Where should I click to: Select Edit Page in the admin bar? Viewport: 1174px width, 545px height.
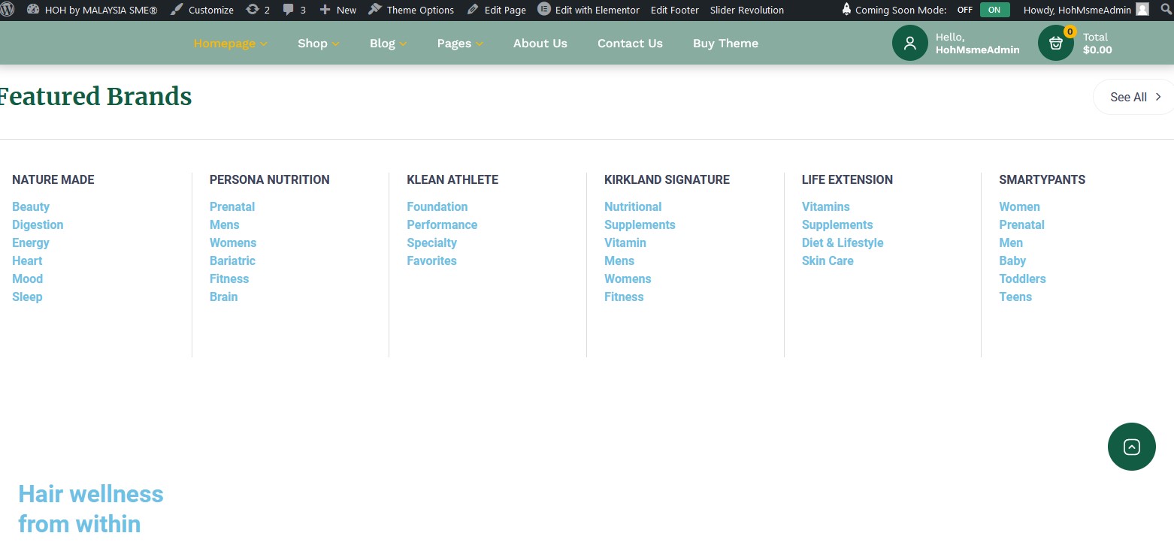496,10
